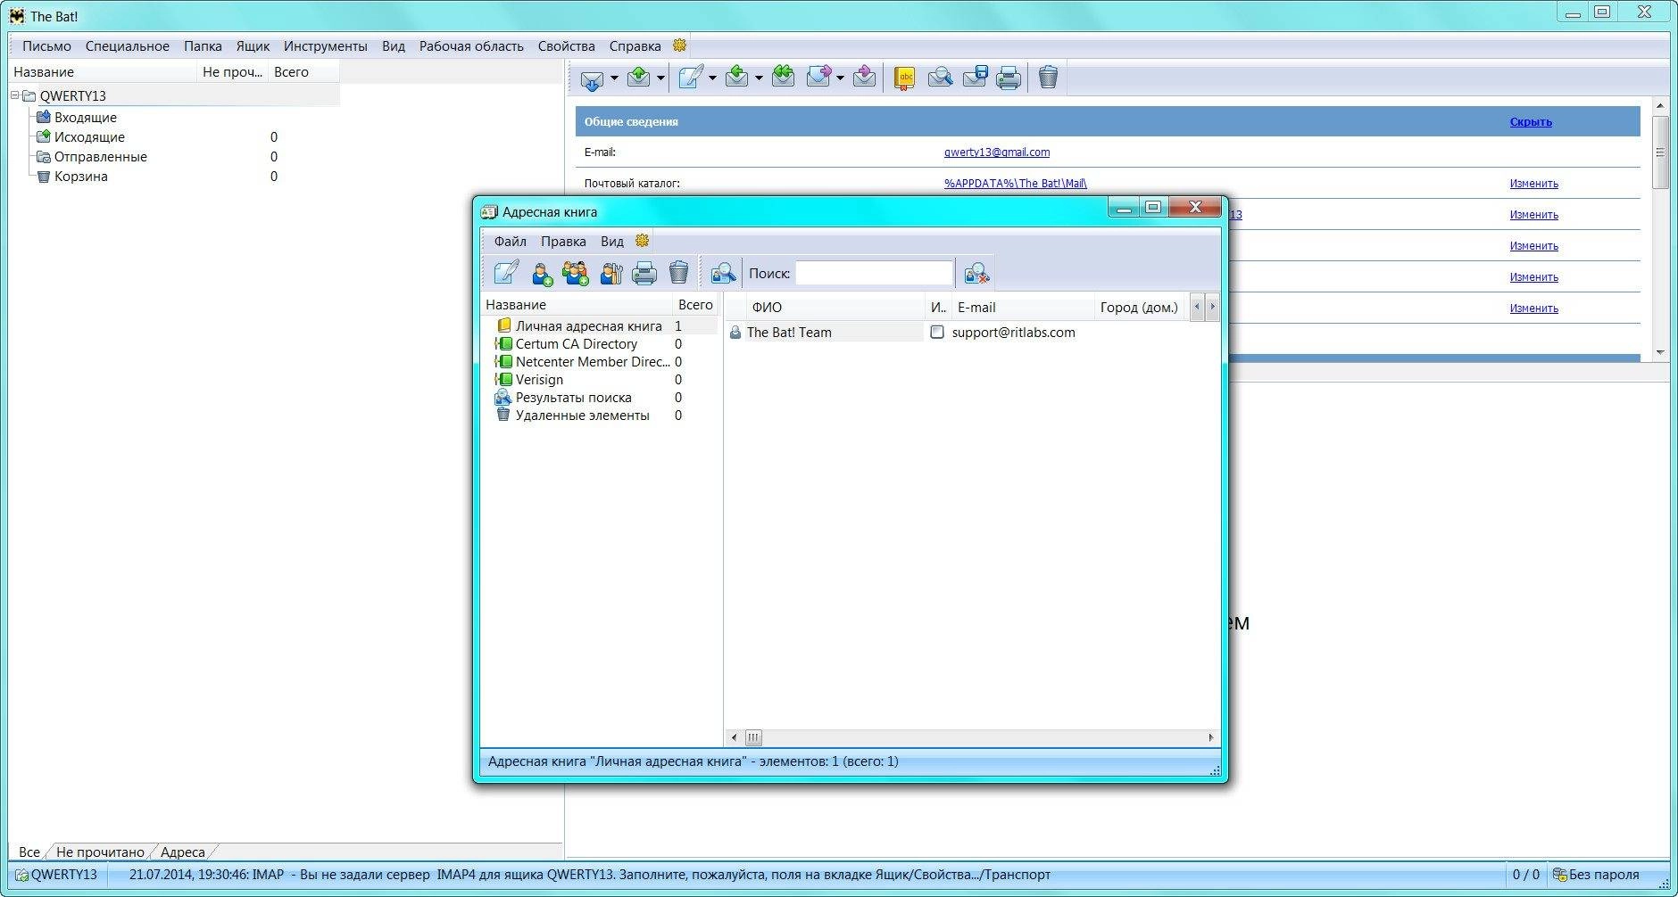Screen dimensions: 1678x897
Task: Open the Файл menu in address book
Action: point(511,242)
